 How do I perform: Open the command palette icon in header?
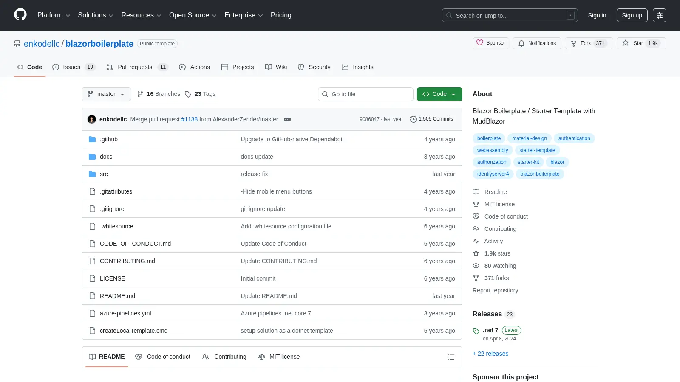pos(660,15)
